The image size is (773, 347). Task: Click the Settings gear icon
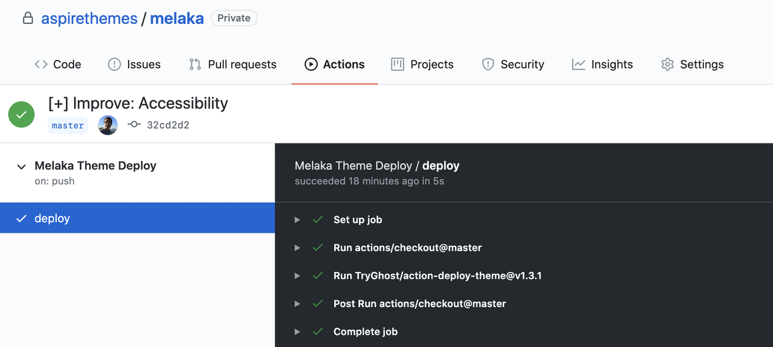click(x=667, y=64)
